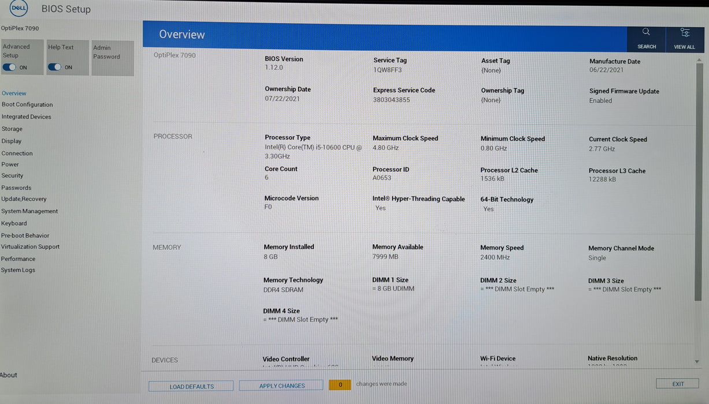Open the Search magnifier icon
The image size is (709, 404).
click(x=646, y=32)
